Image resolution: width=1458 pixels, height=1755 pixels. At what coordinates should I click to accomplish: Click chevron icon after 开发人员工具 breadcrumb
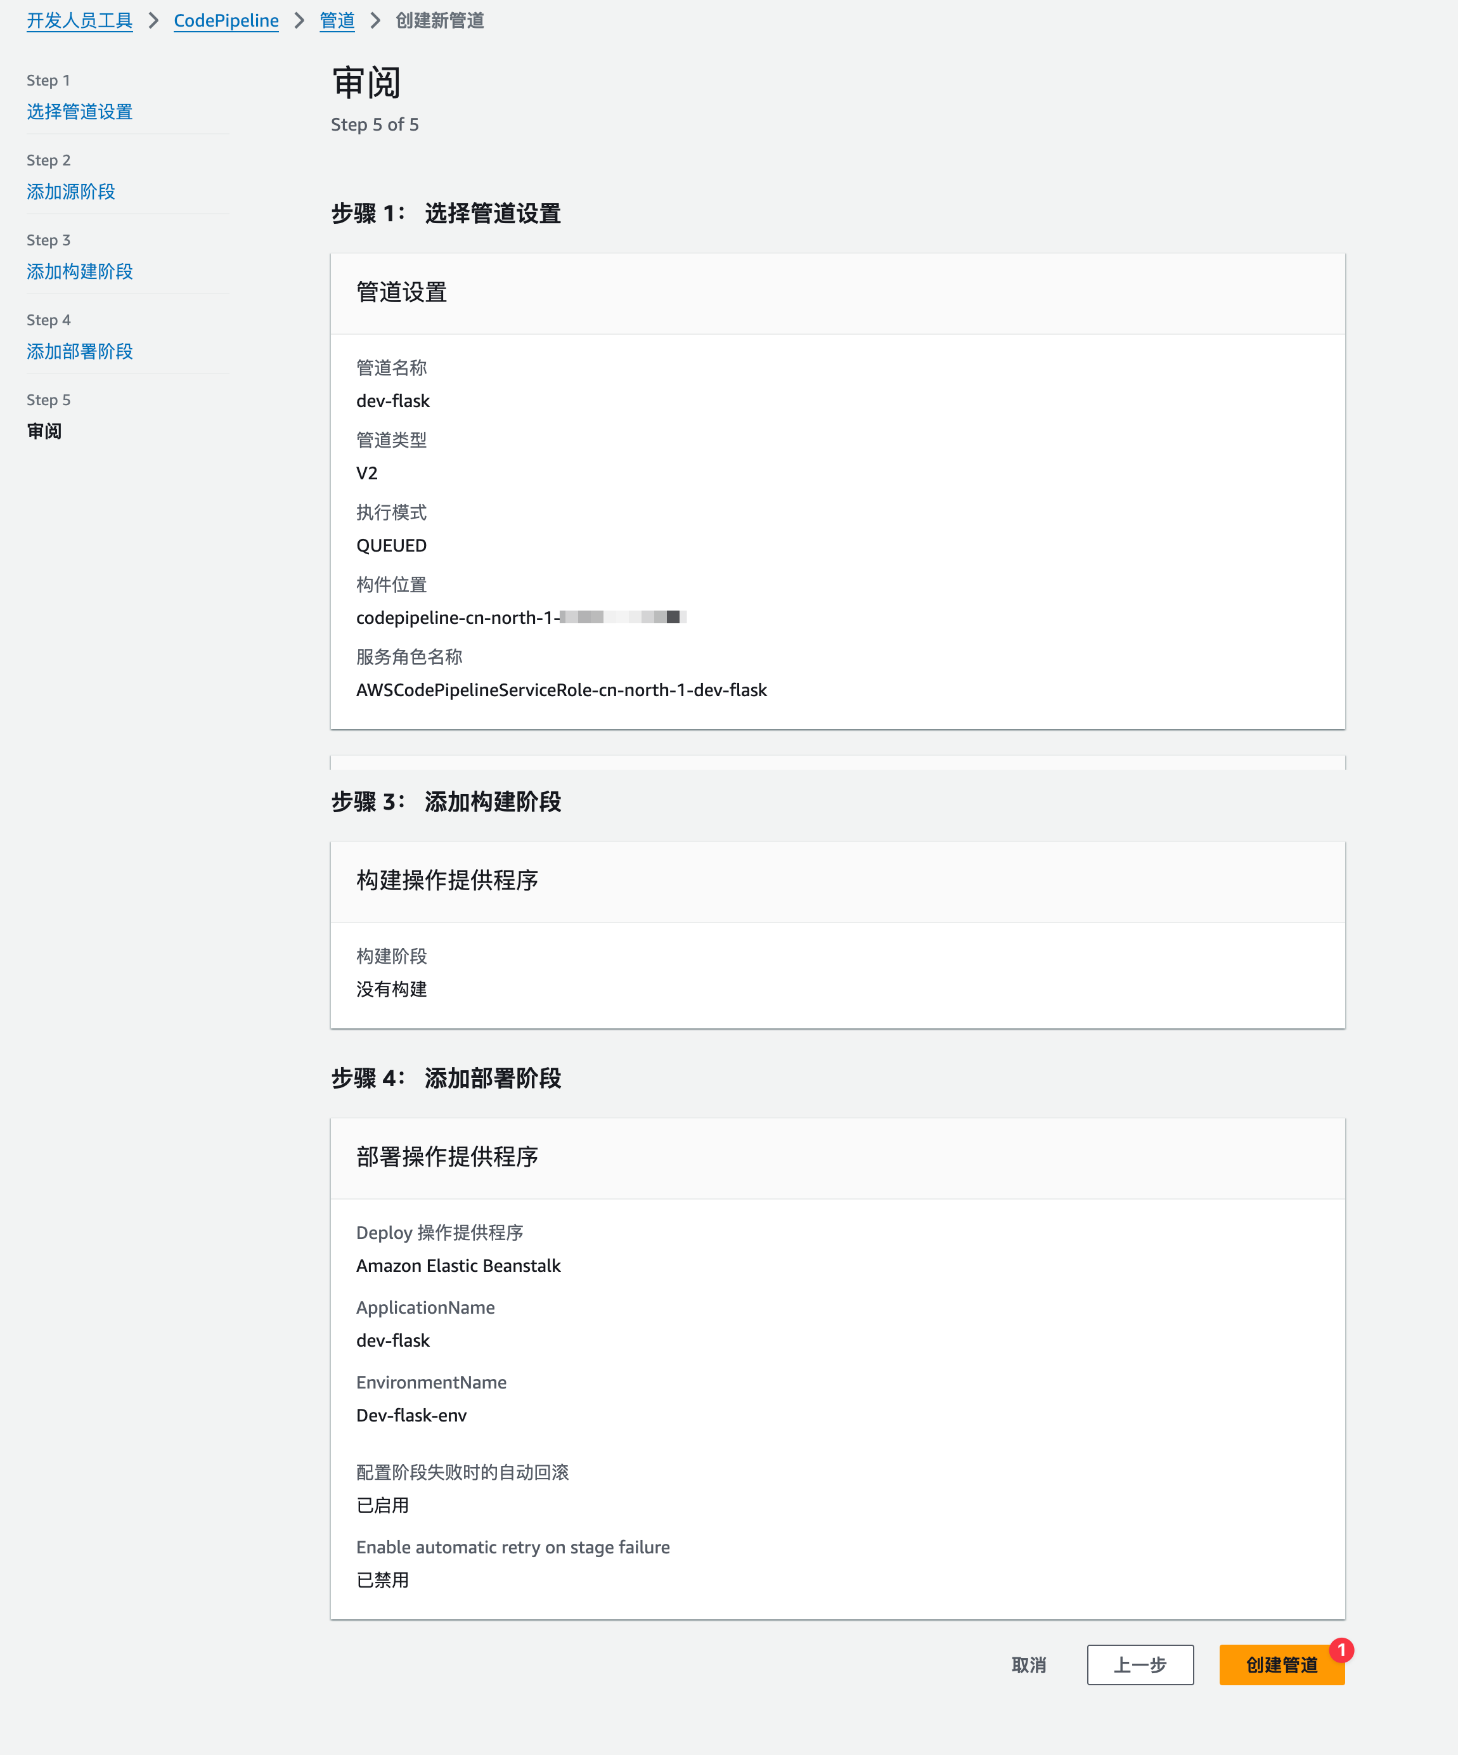pos(154,21)
